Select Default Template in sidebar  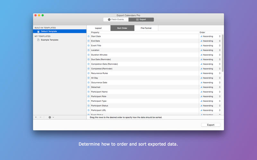click(60, 31)
